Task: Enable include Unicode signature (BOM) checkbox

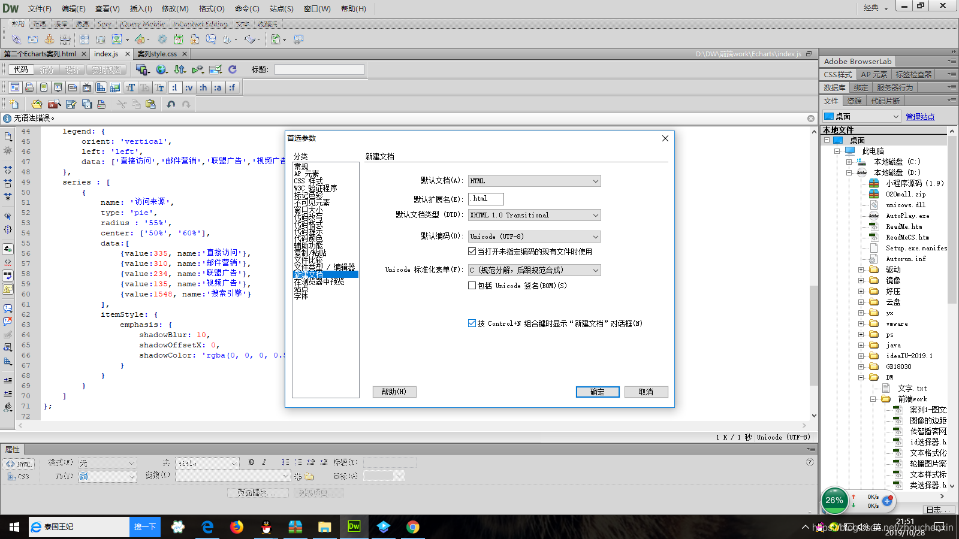Action: (x=472, y=286)
